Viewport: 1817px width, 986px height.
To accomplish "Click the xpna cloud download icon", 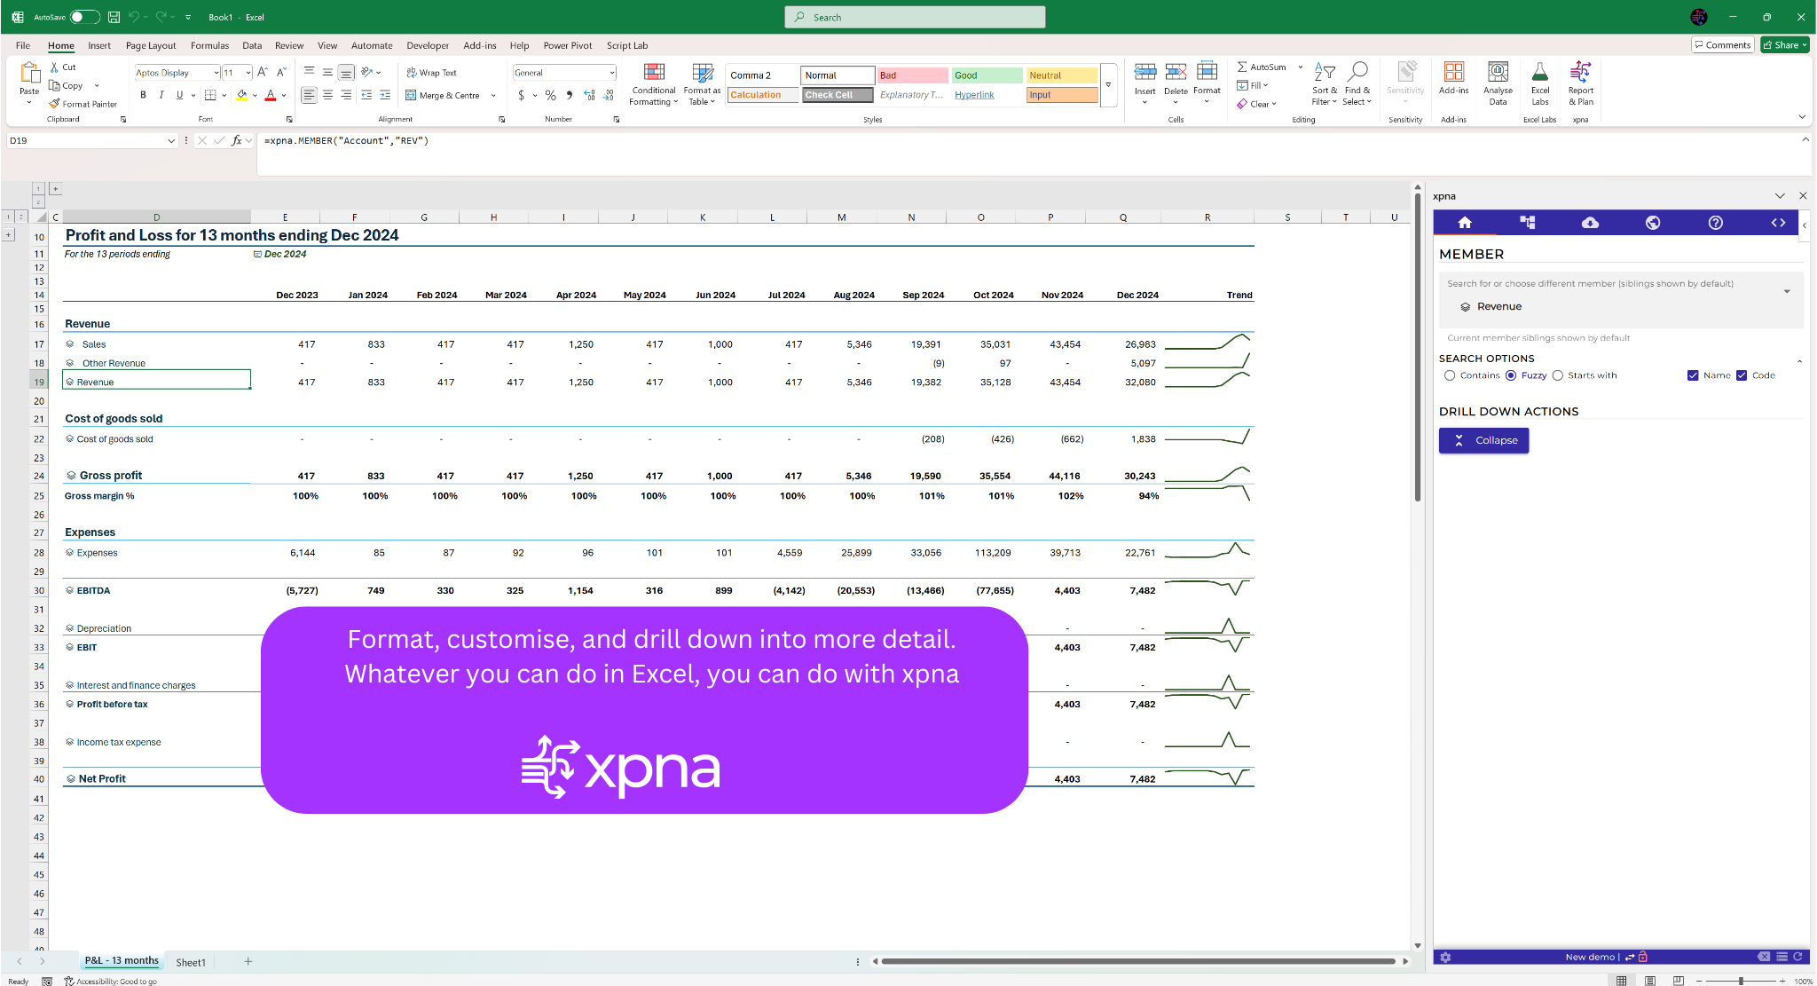I will click(1590, 223).
